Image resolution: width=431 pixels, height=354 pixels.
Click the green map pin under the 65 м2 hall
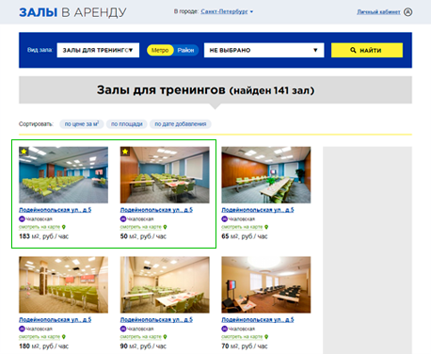click(266, 227)
